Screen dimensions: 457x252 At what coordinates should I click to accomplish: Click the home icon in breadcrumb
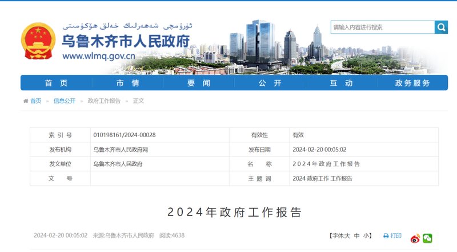pyautogui.click(x=26, y=101)
